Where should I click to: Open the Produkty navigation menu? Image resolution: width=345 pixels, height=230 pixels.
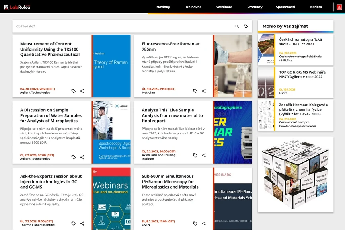[255, 7]
